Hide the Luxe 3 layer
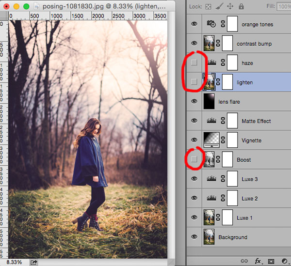 tap(194, 179)
